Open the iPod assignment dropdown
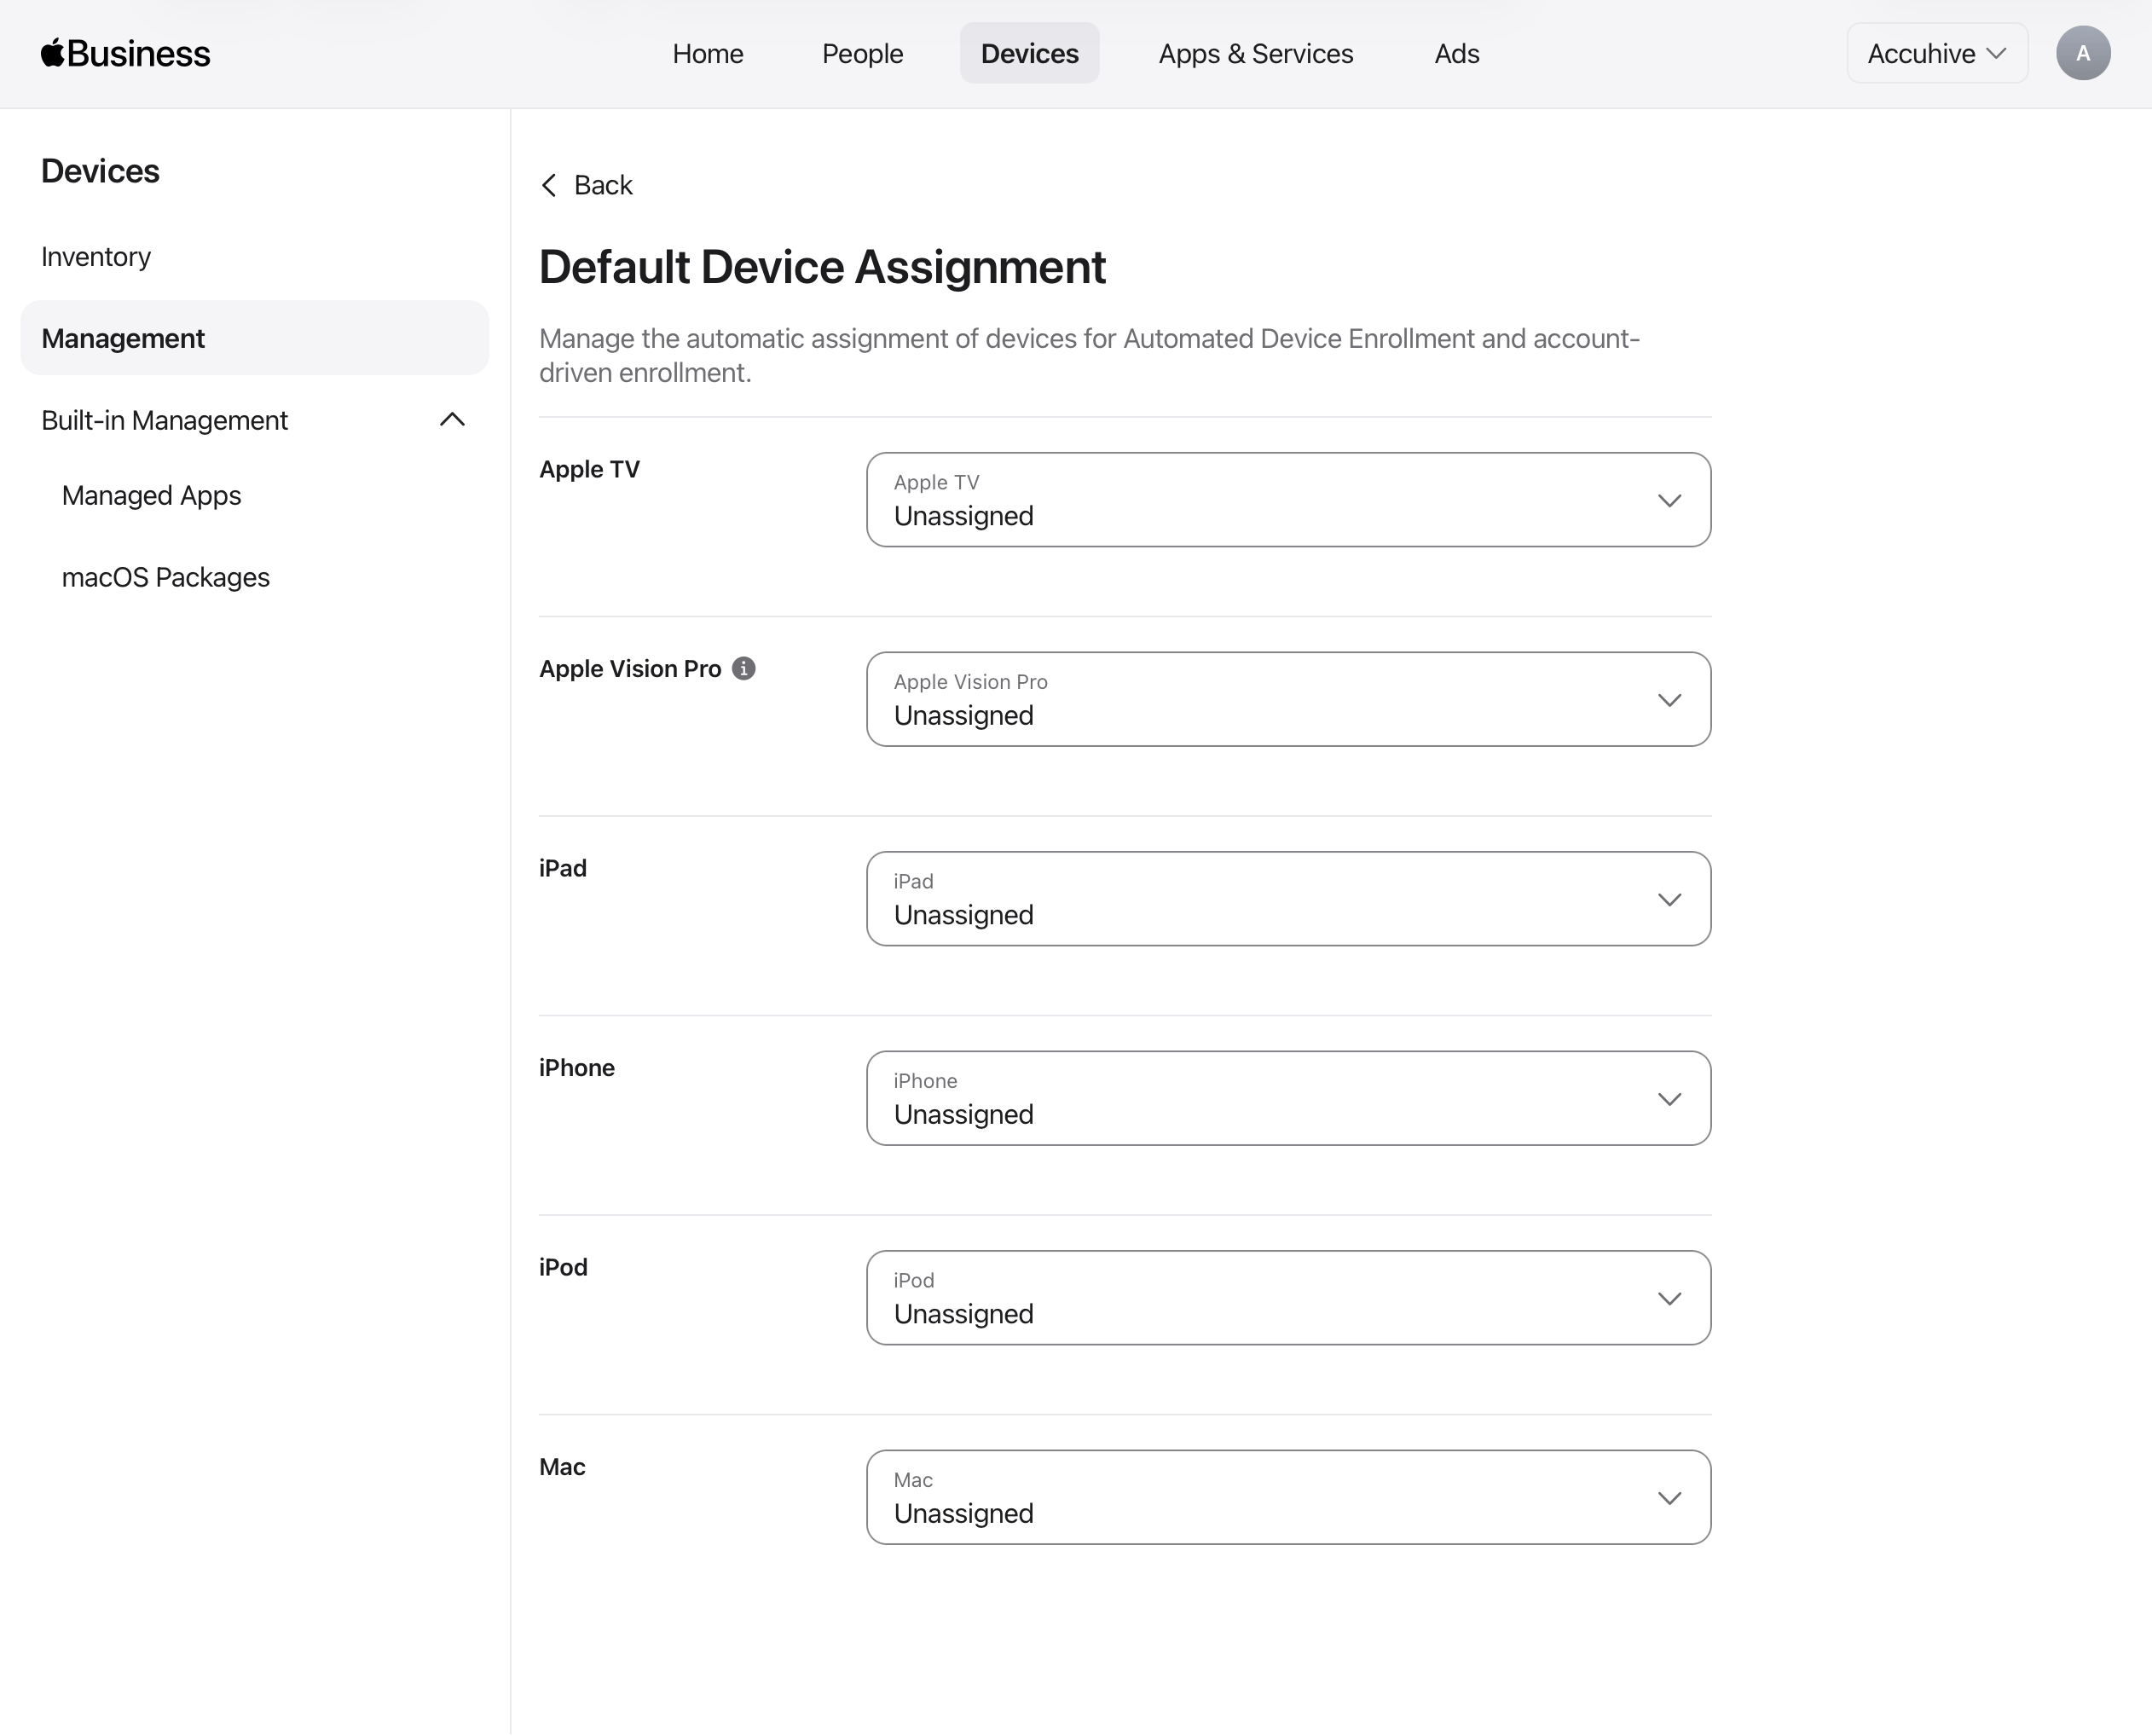This screenshot has height=1736, width=2152. (x=1288, y=1297)
